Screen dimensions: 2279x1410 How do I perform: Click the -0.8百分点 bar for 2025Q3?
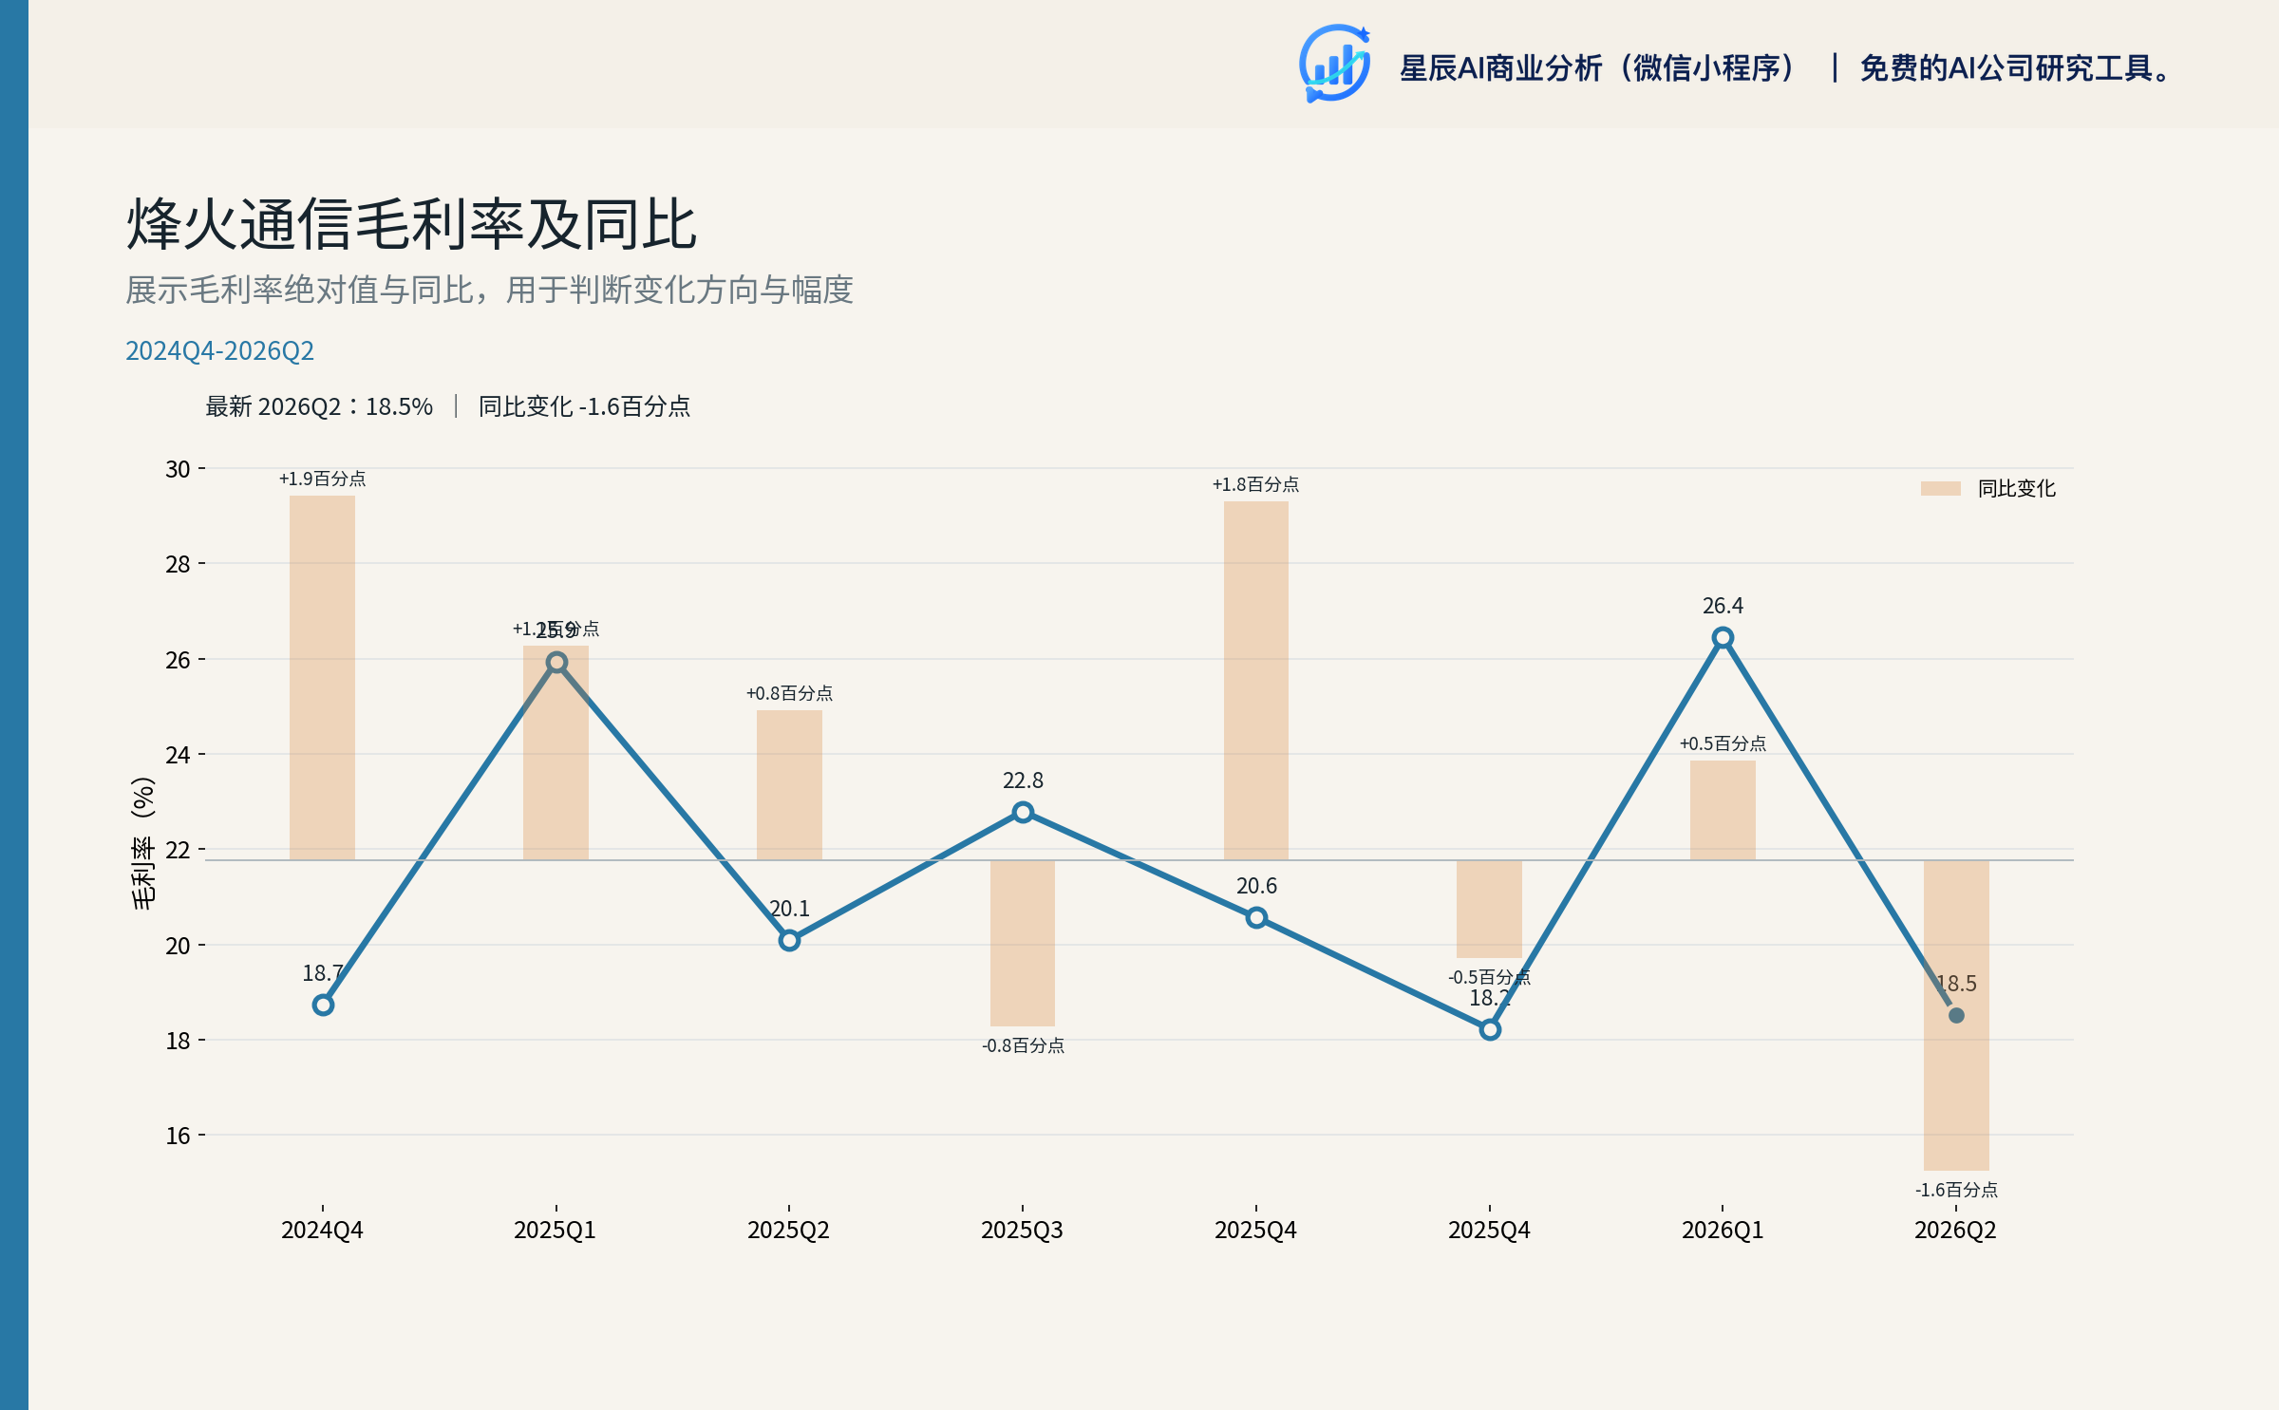click(1023, 943)
